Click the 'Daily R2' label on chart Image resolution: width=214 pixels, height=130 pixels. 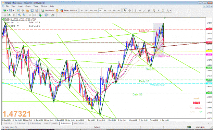click(144, 31)
